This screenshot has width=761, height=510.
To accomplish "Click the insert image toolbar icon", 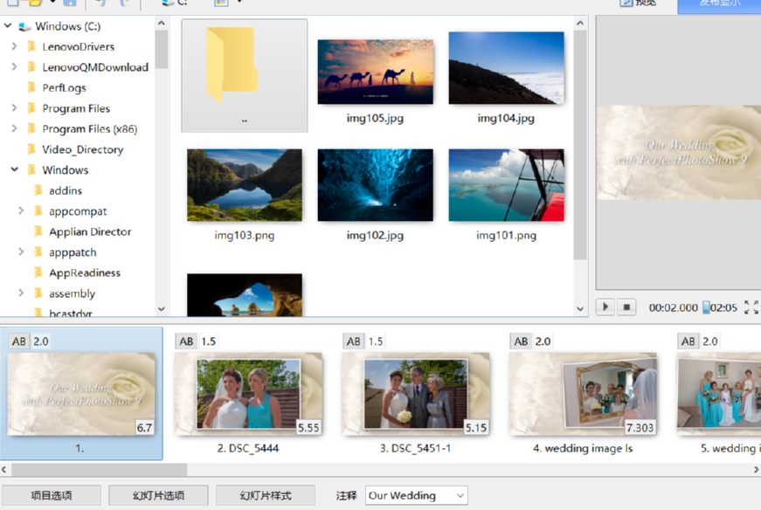I will (x=220, y=4).
